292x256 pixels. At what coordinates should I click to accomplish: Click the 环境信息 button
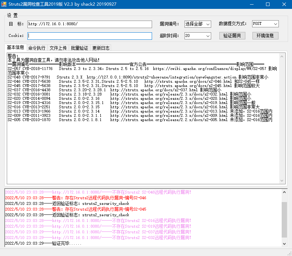coord(265,36)
